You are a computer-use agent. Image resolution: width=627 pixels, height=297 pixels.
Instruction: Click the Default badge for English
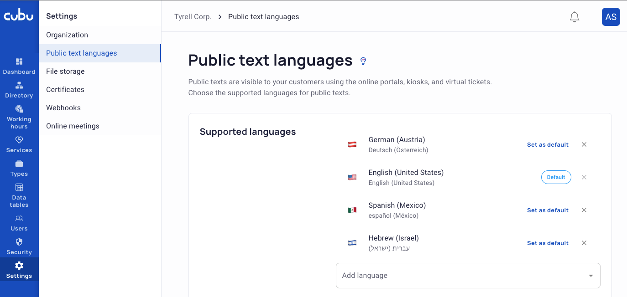(556, 177)
